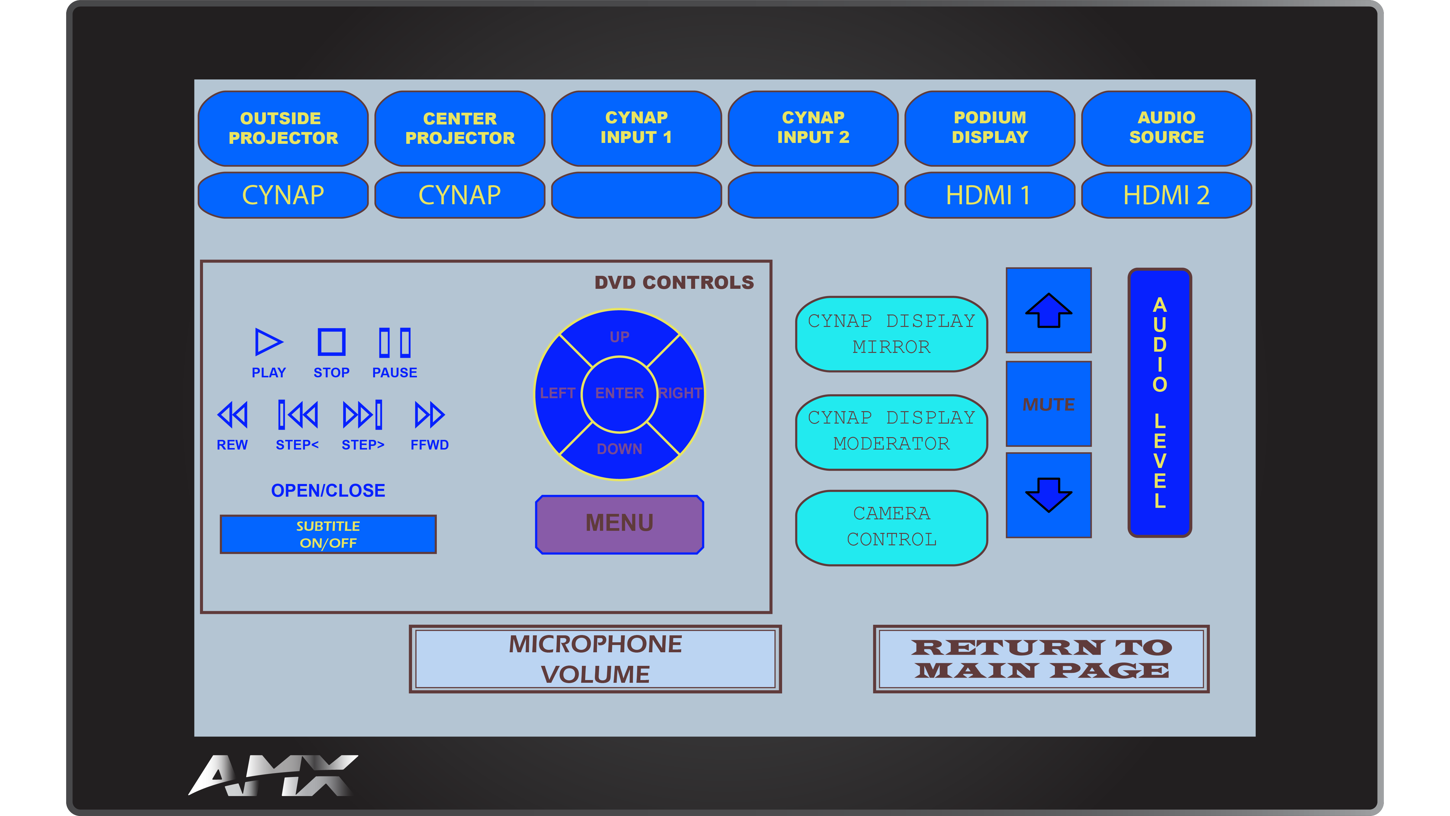The height and width of the screenshot is (816, 1450).
Task: Open HDMI 1 selector under Podium Display
Action: 989,195
